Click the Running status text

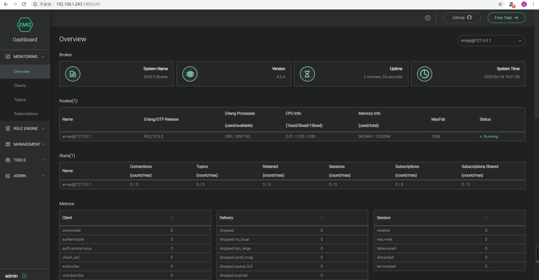(491, 136)
